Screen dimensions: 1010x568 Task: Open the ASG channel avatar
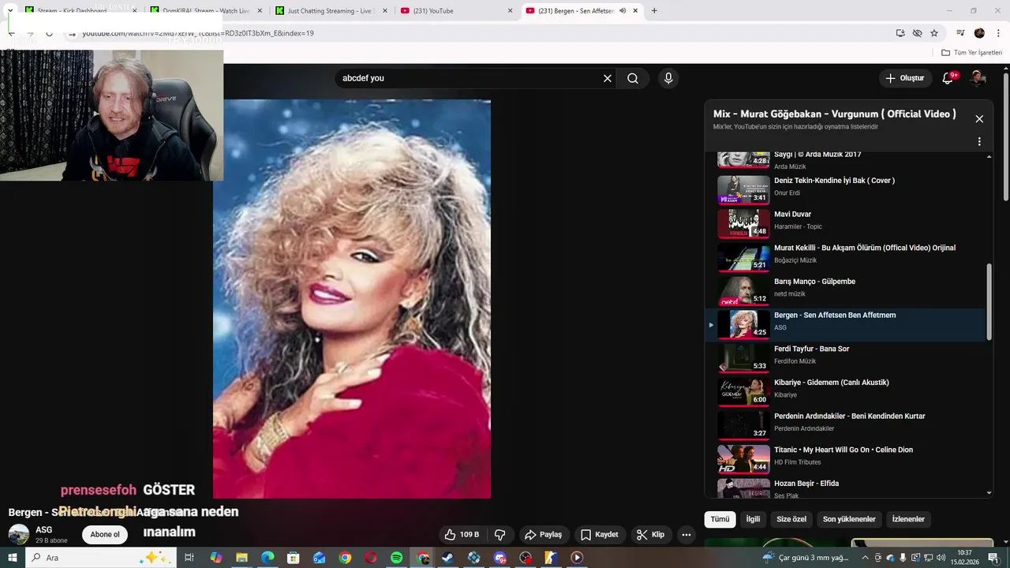tap(19, 534)
